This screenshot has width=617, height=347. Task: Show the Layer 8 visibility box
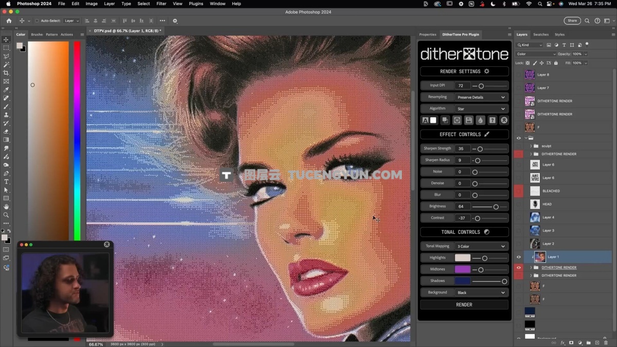518,75
